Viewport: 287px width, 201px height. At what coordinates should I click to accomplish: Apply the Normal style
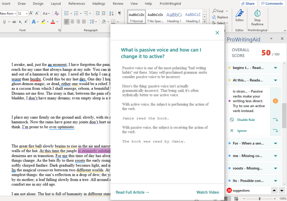[x=136, y=17]
